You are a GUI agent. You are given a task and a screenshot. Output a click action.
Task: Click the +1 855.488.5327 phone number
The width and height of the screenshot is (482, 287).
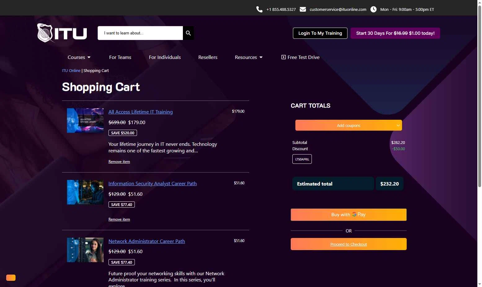click(281, 9)
